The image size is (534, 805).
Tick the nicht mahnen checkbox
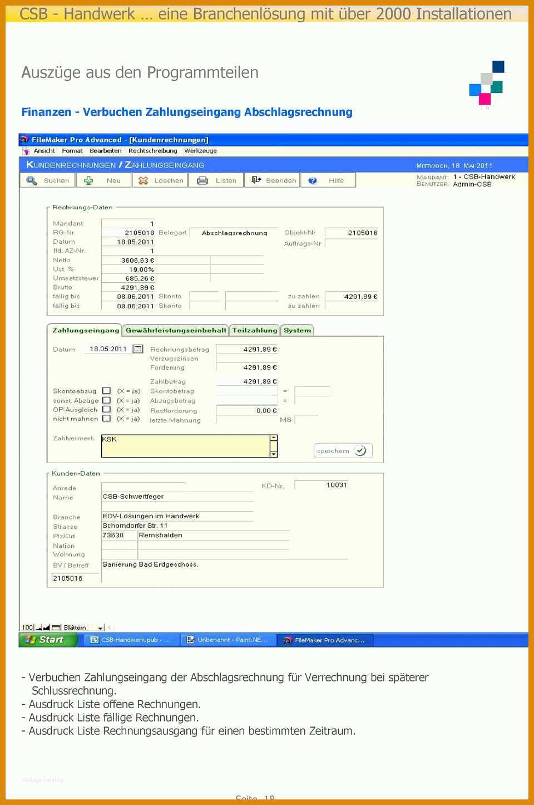coord(106,418)
